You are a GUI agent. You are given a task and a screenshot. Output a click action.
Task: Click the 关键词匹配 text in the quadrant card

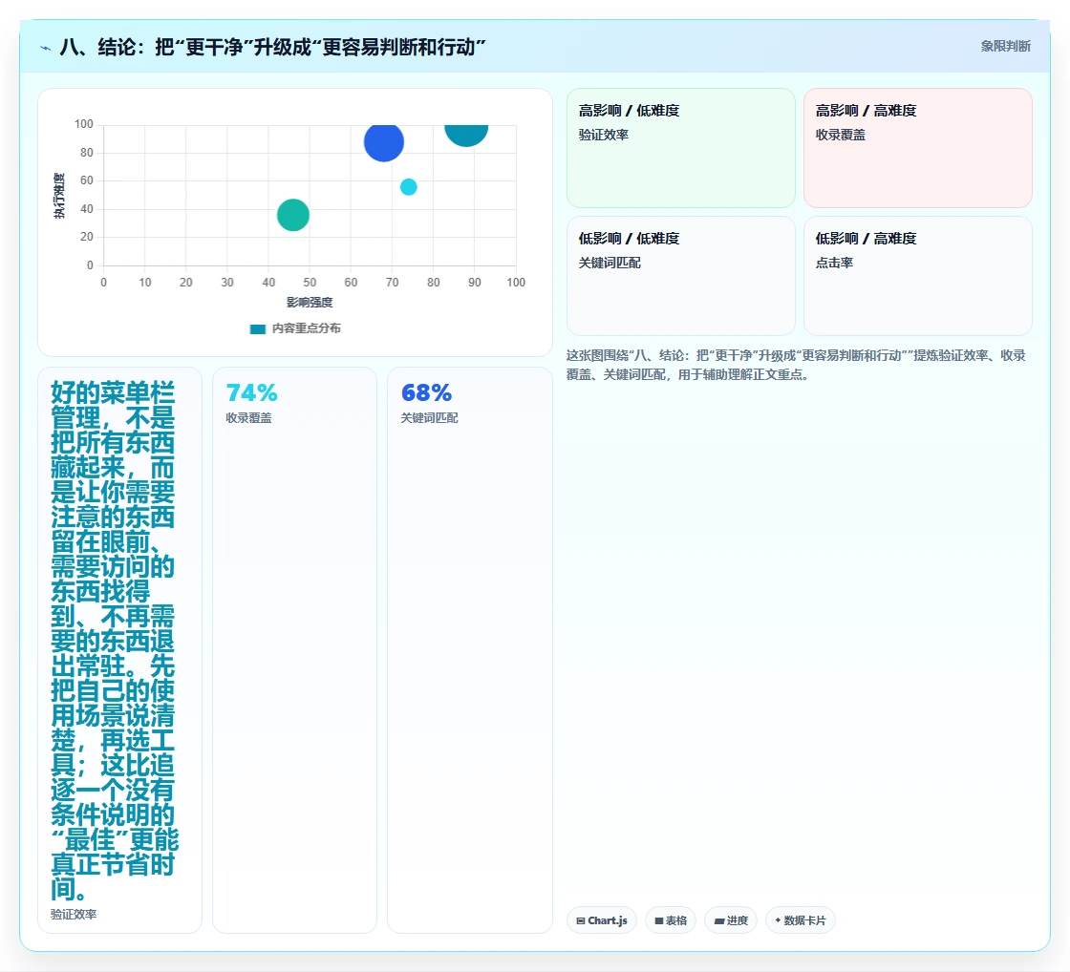pos(610,263)
